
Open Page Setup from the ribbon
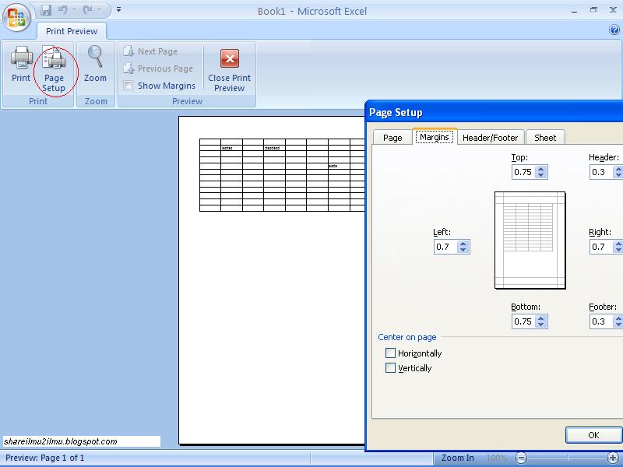pos(54,70)
